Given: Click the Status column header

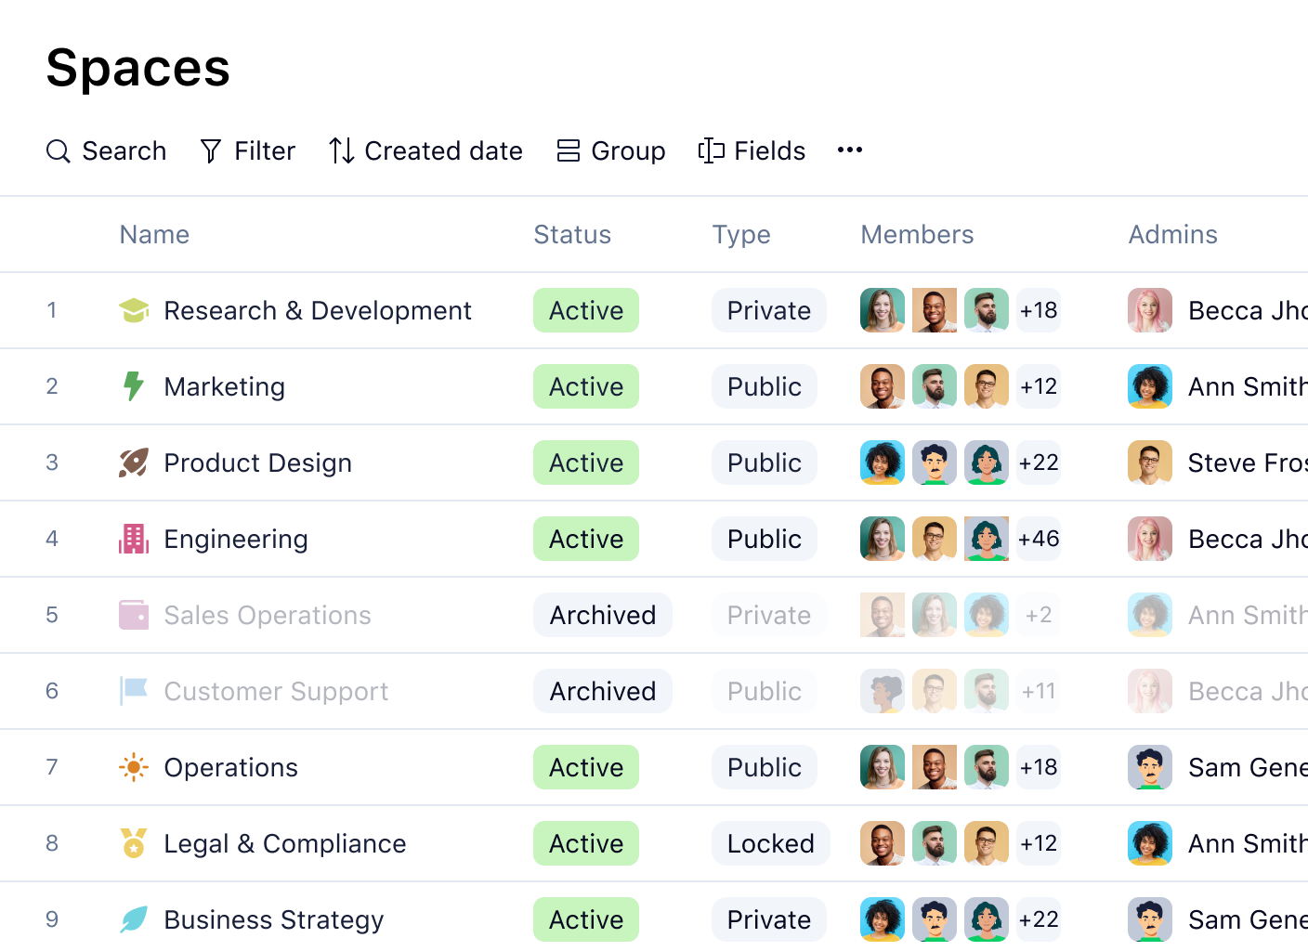Looking at the screenshot, I should 572,234.
